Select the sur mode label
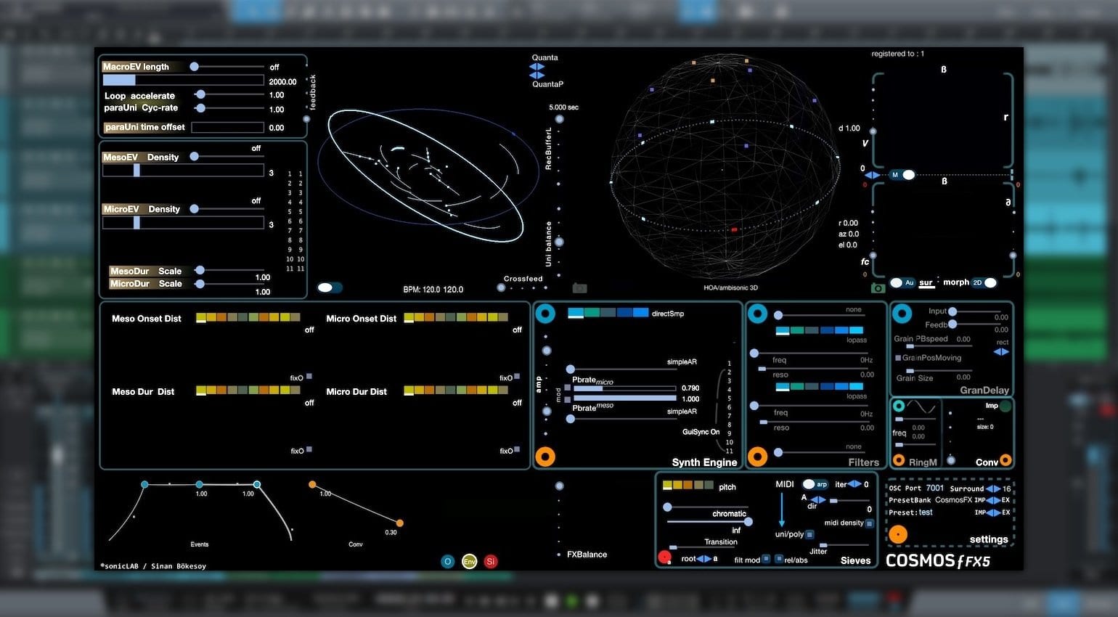 tap(926, 283)
